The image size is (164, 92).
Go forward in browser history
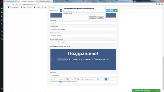click(x=8, y=4)
